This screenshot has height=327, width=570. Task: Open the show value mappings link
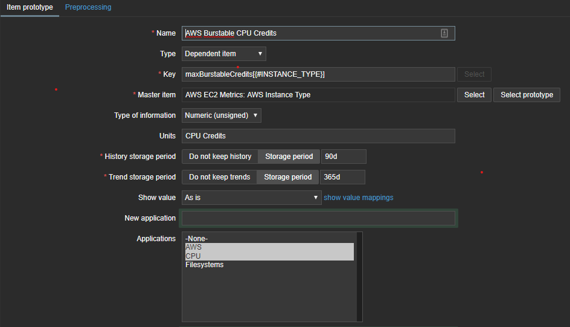[359, 198]
